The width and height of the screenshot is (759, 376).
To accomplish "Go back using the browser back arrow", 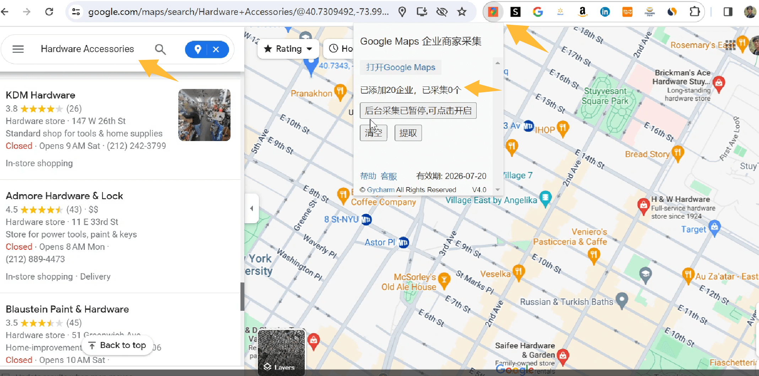I will pyautogui.click(x=5, y=12).
